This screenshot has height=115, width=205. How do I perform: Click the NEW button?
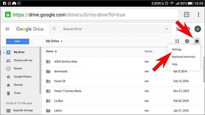(18, 41)
